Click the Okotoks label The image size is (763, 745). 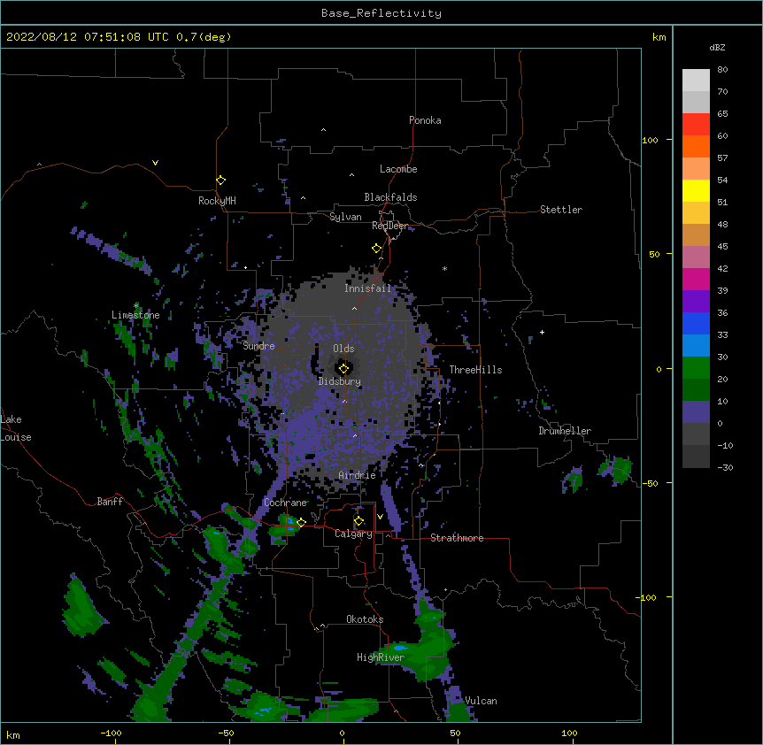coord(365,619)
